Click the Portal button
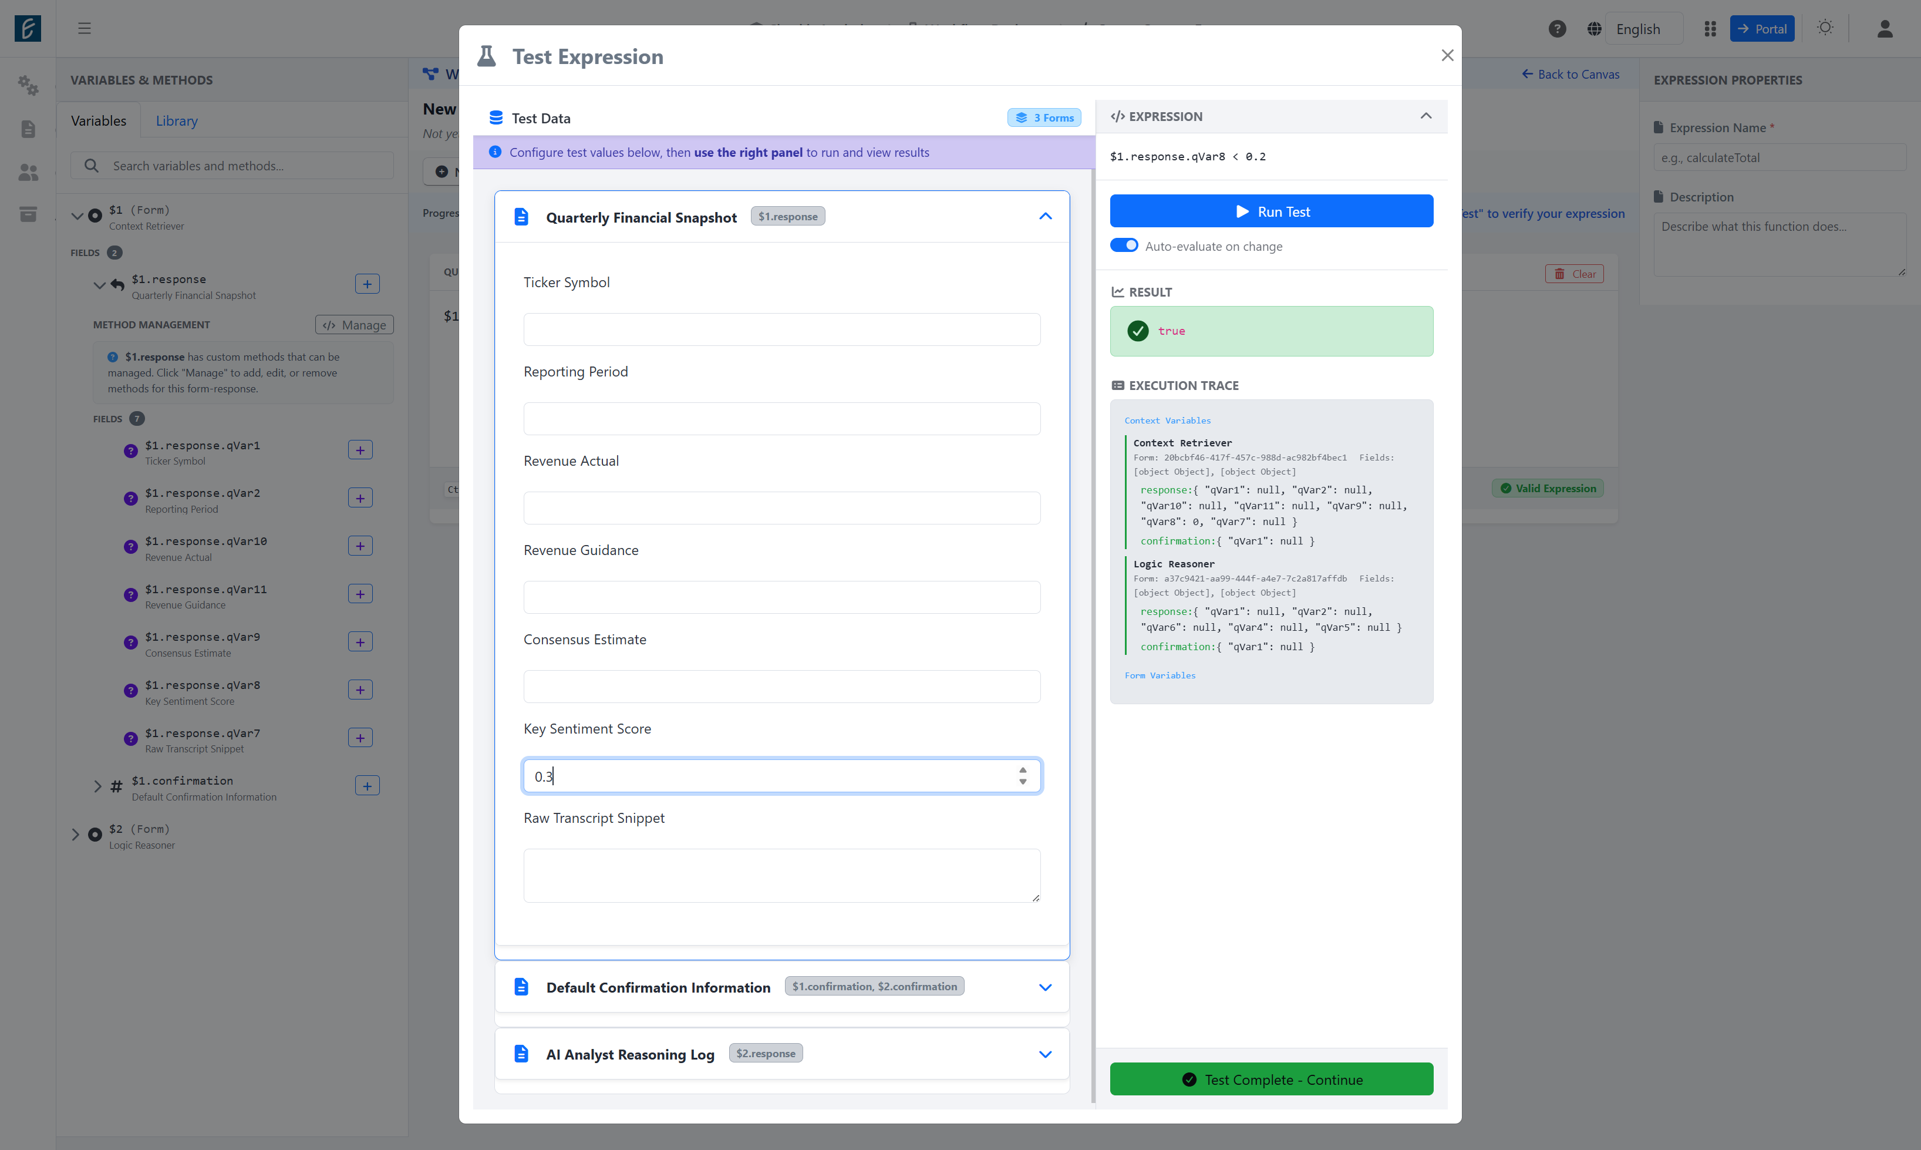 [x=1761, y=29]
